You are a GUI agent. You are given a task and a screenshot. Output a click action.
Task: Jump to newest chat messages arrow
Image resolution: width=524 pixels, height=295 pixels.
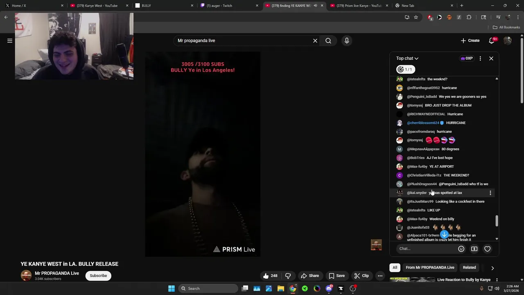(444, 235)
